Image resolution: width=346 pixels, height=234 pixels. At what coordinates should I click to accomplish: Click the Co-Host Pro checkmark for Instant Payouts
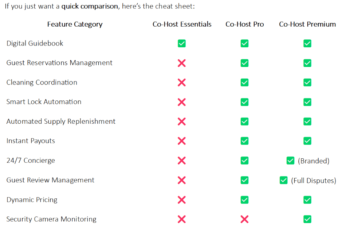[x=245, y=141]
